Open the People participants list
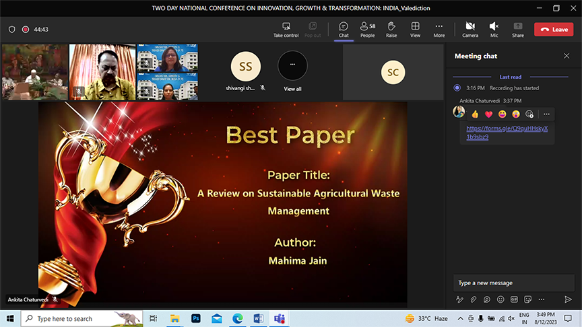The height and width of the screenshot is (327, 582). point(367,29)
